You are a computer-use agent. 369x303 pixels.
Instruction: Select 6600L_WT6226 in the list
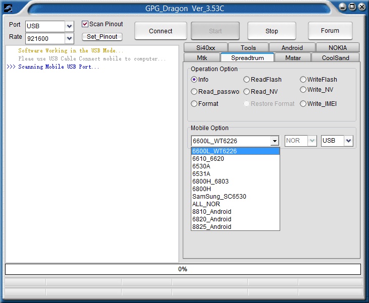pyautogui.click(x=235, y=151)
